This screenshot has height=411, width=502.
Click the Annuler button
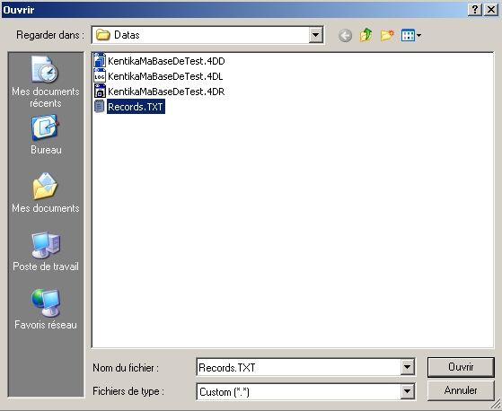461,390
